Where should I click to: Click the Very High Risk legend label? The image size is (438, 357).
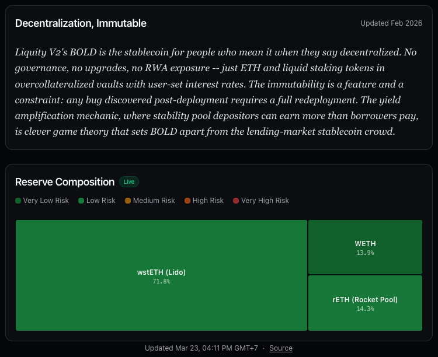265,201
